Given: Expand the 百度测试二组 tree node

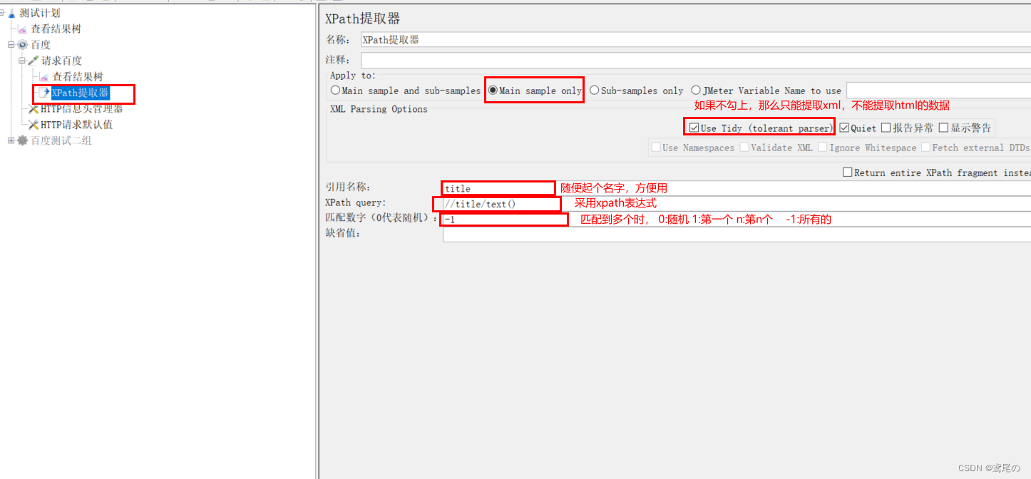Looking at the screenshot, I should coord(11,140).
